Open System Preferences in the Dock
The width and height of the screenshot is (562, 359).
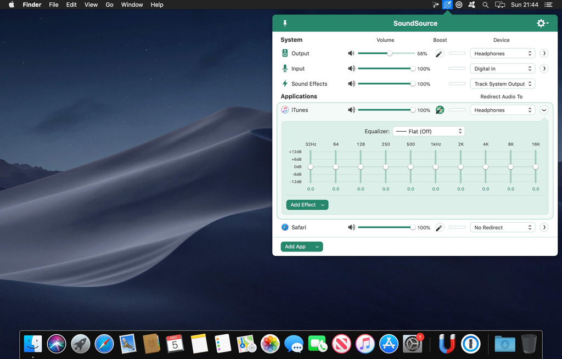pyautogui.click(x=412, y=344)
